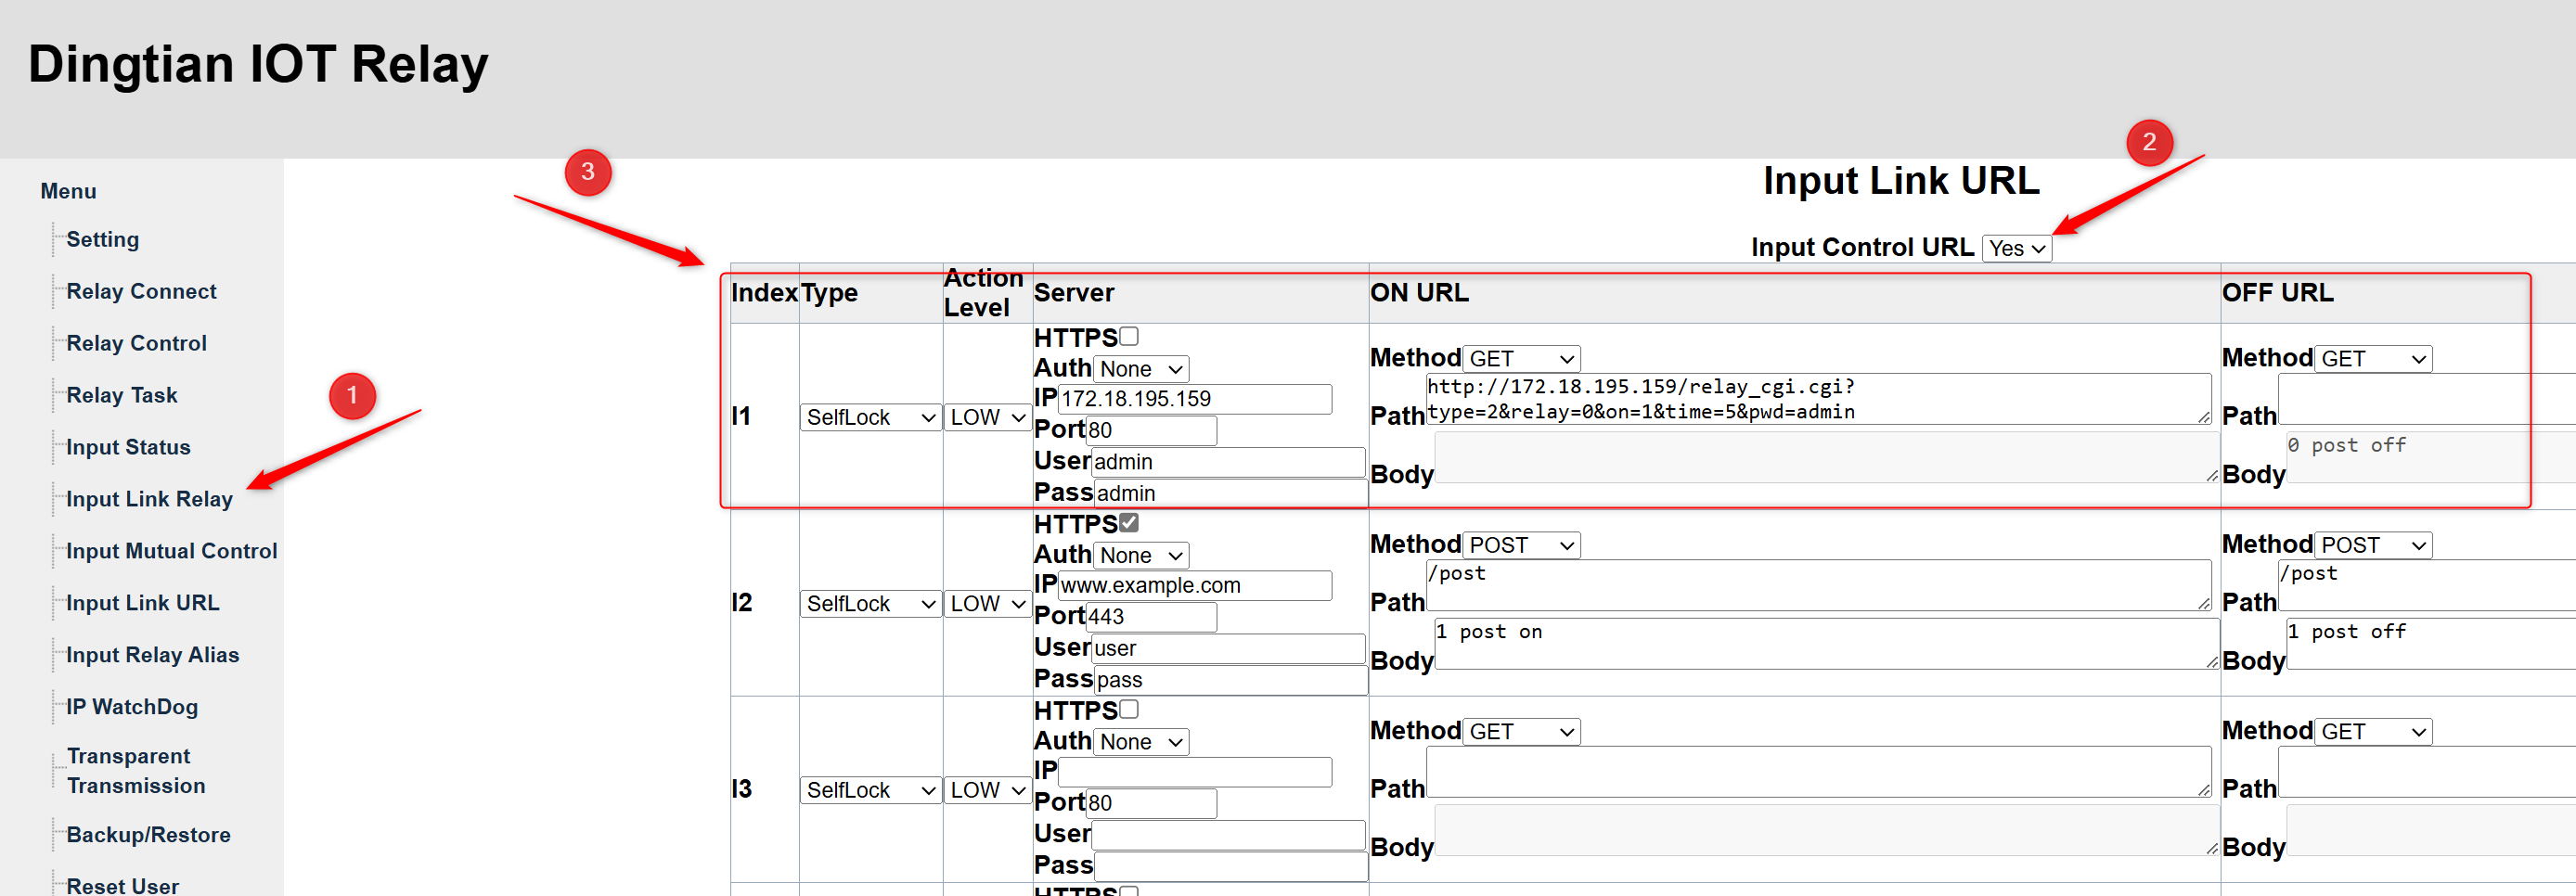Click I2 OFF URL Body '1 post off'
The image size is (2576, 896).
[2431, 644]
